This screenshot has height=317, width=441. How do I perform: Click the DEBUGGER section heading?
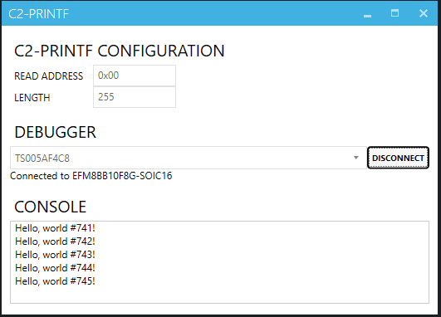coord(56,132)
